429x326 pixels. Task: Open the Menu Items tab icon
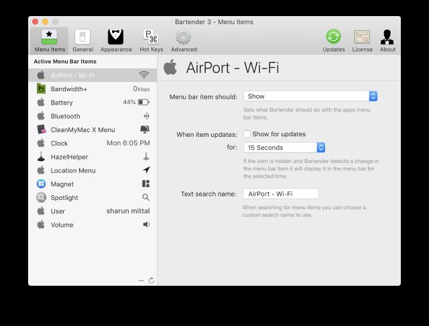tap(49, 37)
